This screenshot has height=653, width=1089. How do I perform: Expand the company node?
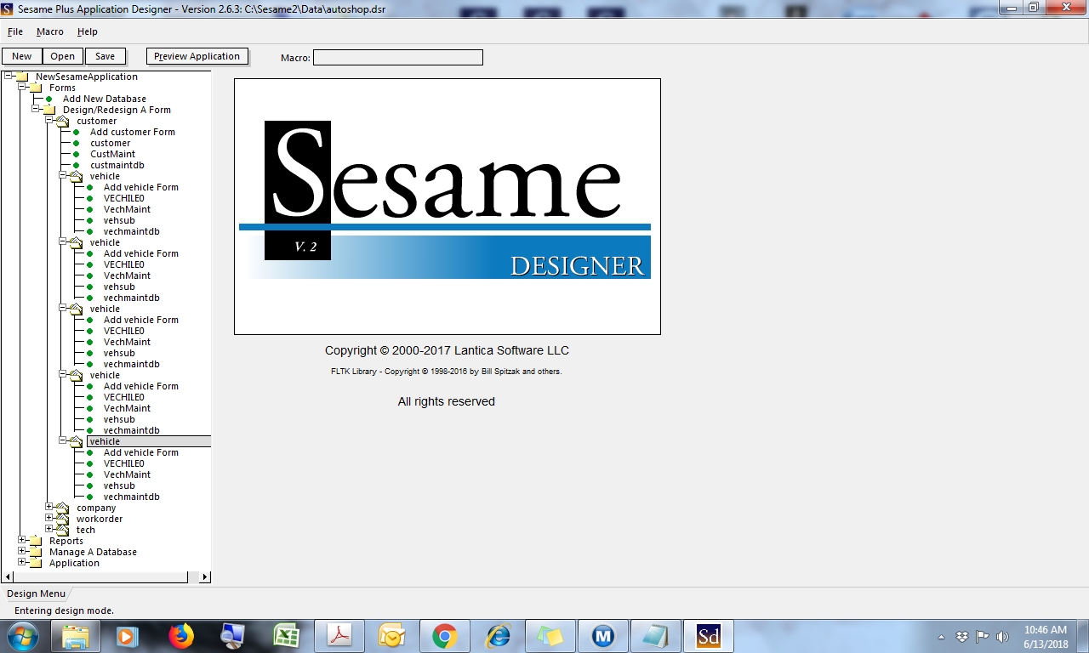(x=49, y=507)
